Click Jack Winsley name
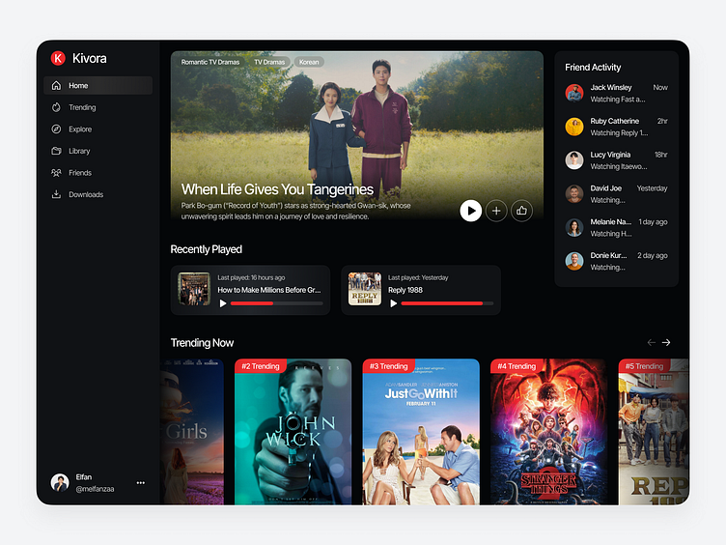 pos(611,87)
